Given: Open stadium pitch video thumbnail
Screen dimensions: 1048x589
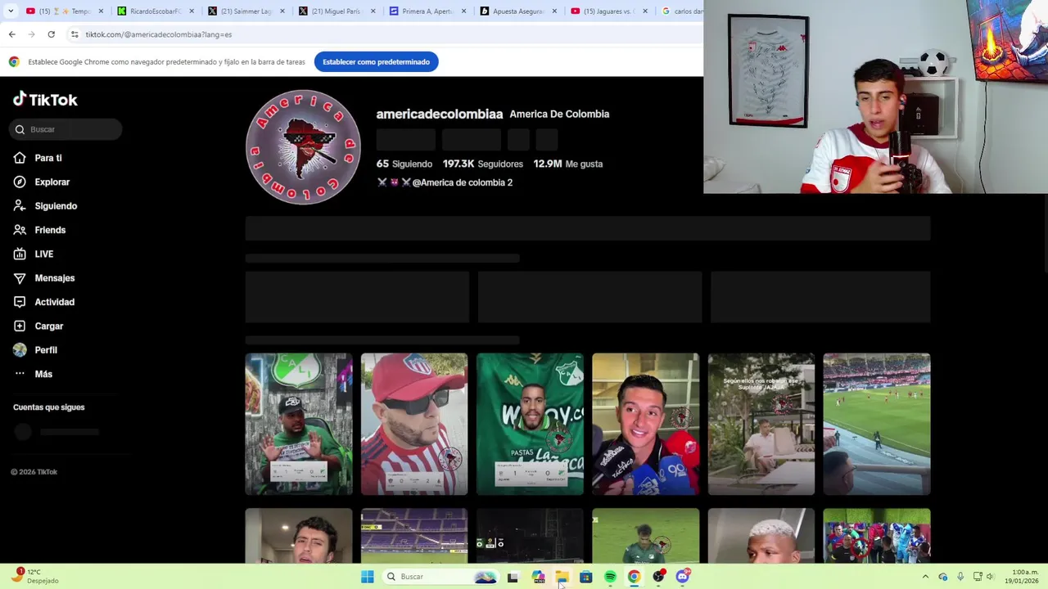Looking at the screenshot, I should click(x=876, y=424).
